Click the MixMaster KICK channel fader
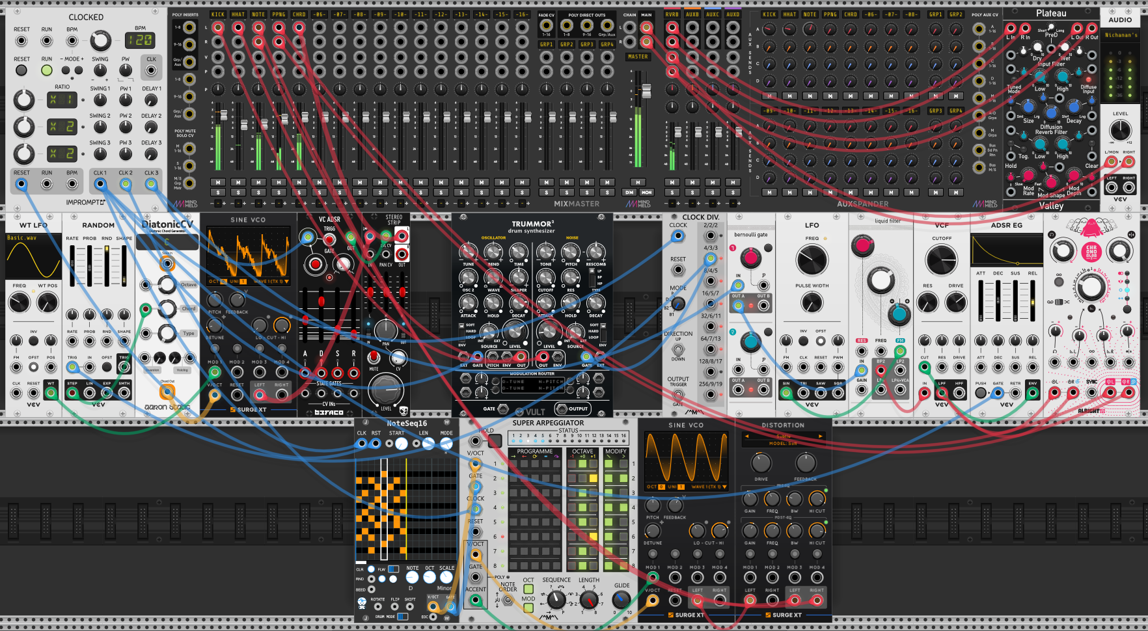The image size is (1148, 631). coord(224,116)
